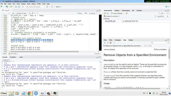Open the Debug menu
Image resolution: width=171 pixels, height=96 pixels.
pos(33,4)
